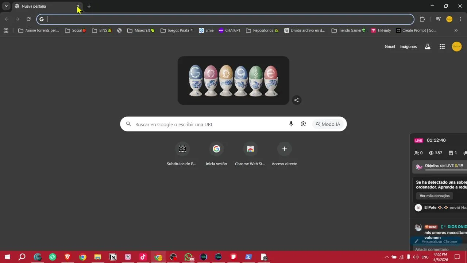This screenshot has width=467, height=263.
Task: Open the Minecraft bookmark folder
Action: pos(141,31)
